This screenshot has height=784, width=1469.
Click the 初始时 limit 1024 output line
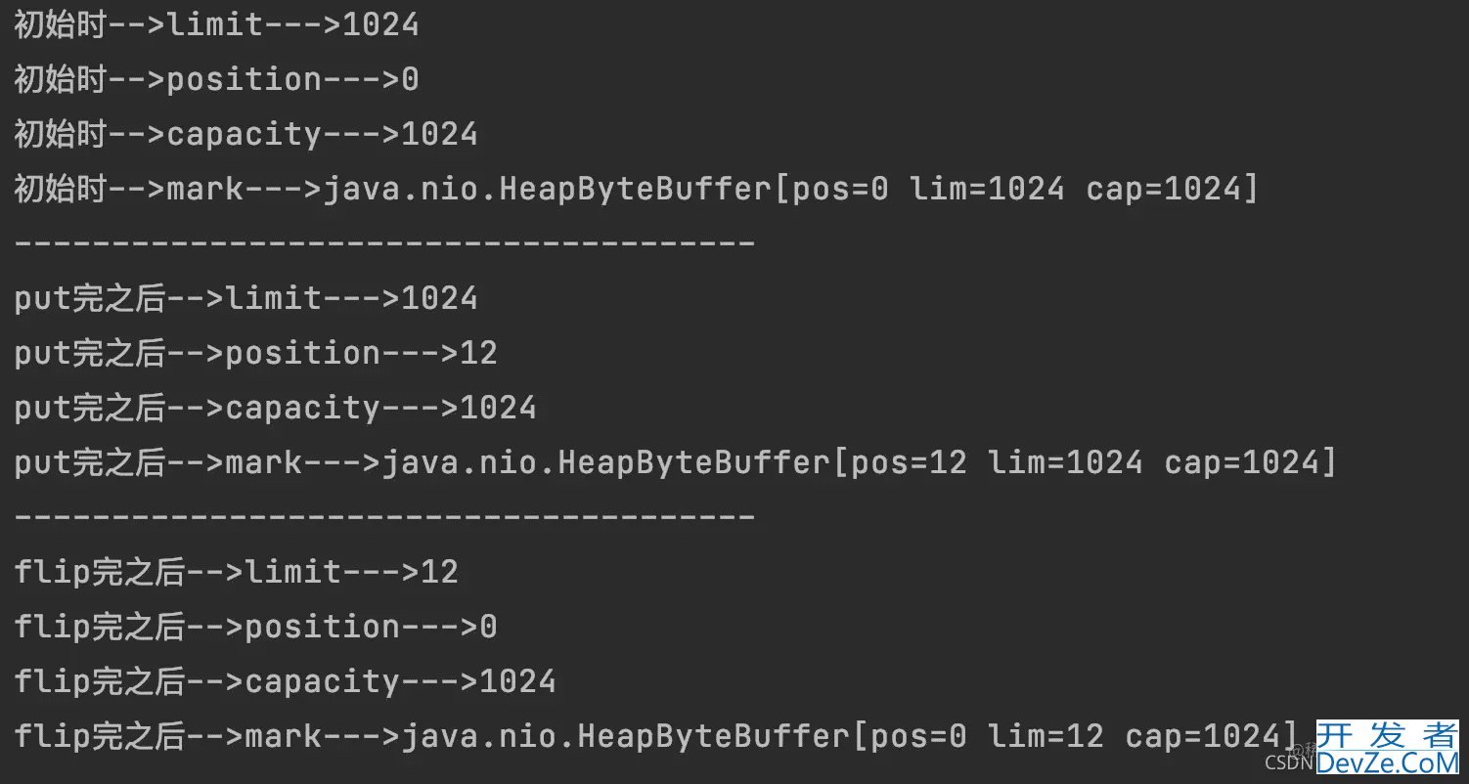pyautogui.click(x=216, y=24)
